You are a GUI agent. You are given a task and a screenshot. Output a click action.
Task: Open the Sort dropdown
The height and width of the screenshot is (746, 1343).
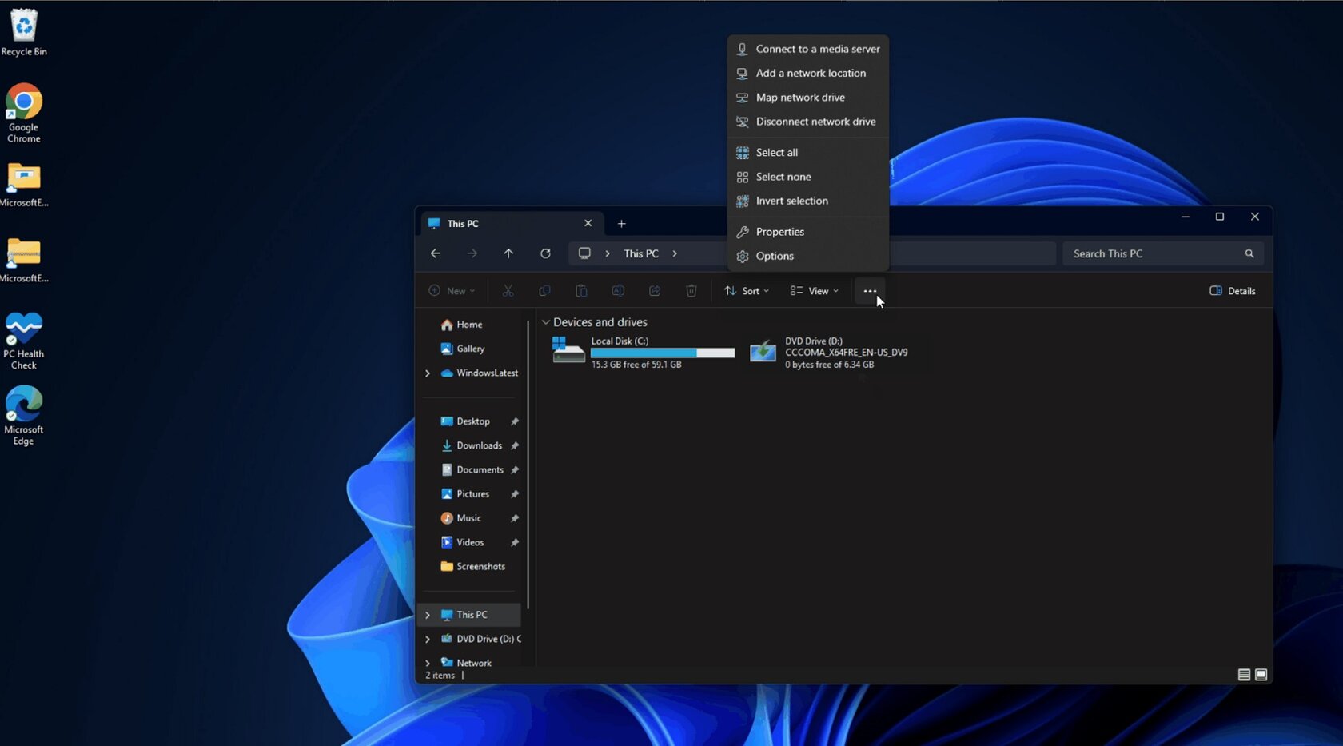point(747,291)
